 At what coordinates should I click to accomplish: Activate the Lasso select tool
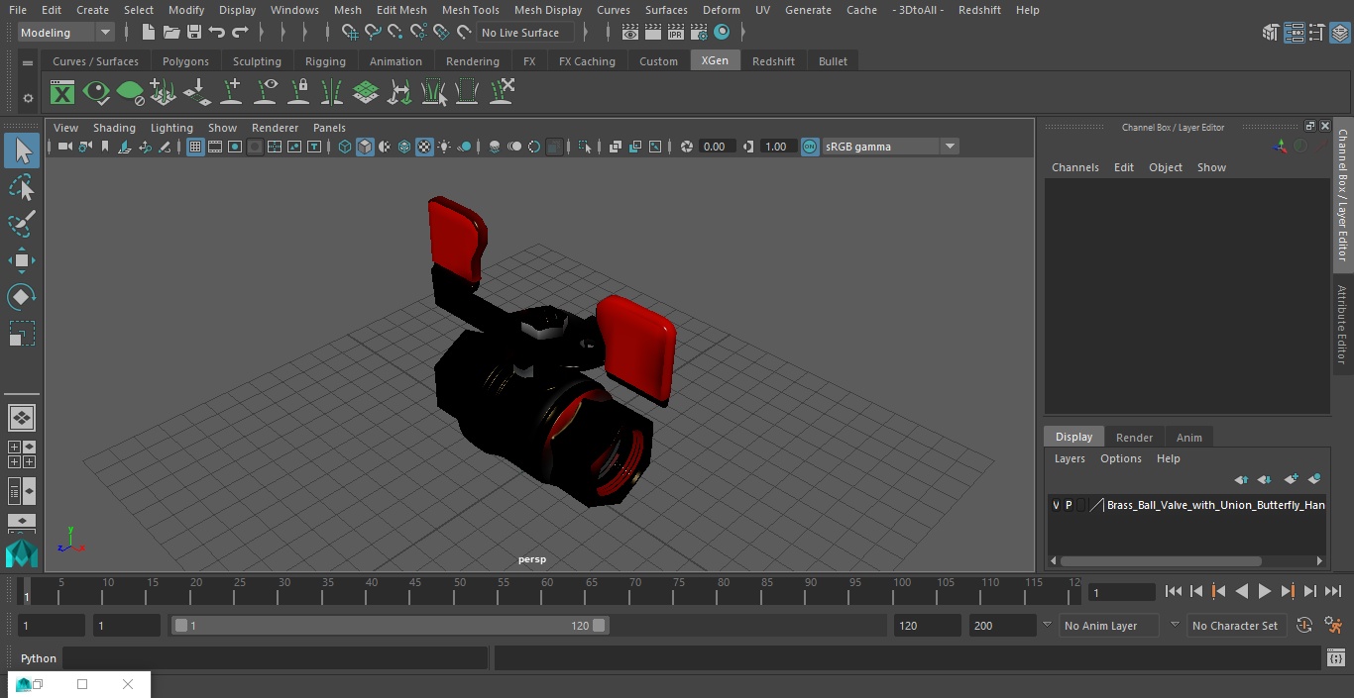click(x=22, y=187)
